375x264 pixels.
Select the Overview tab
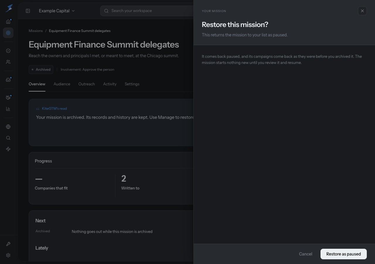coord(37,84)
